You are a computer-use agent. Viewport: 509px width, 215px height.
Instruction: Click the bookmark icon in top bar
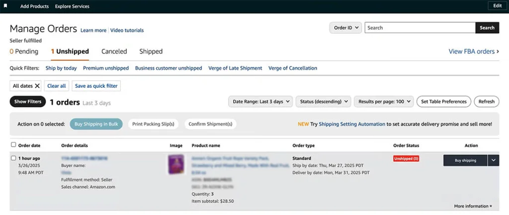tap(5, 6)
